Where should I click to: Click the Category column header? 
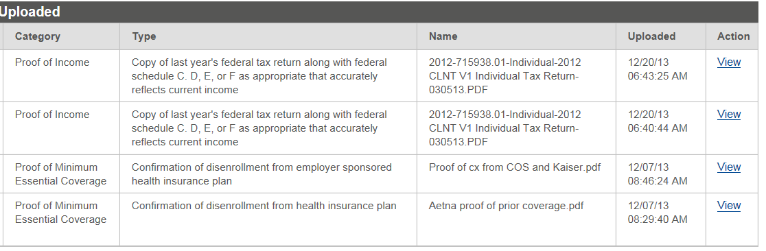(x=38, y=36)
